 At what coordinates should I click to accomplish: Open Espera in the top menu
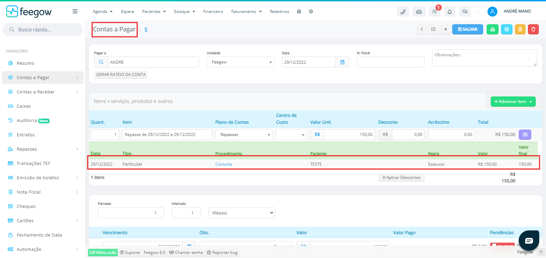click(127, 12)
